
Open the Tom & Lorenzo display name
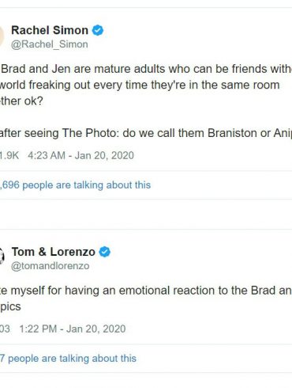(54, 252)
